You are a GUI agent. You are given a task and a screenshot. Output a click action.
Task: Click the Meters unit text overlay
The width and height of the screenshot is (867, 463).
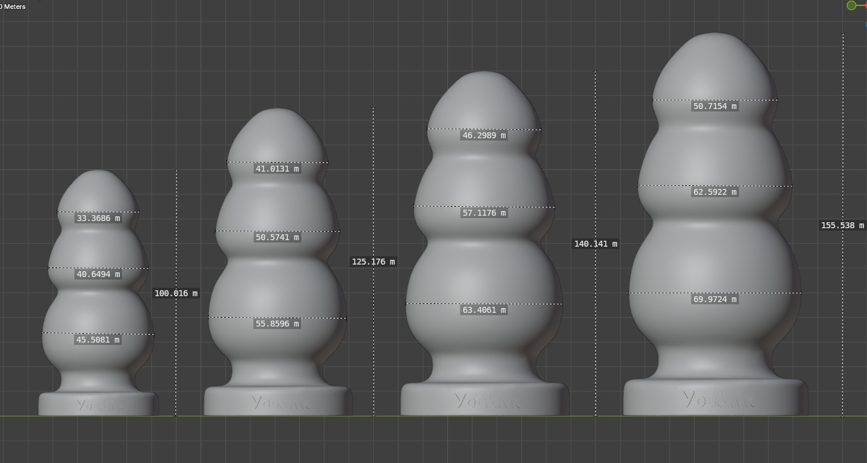point(13,7)
